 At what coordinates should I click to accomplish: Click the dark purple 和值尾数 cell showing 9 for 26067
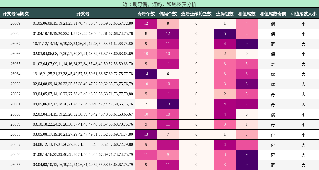[247, 44]
